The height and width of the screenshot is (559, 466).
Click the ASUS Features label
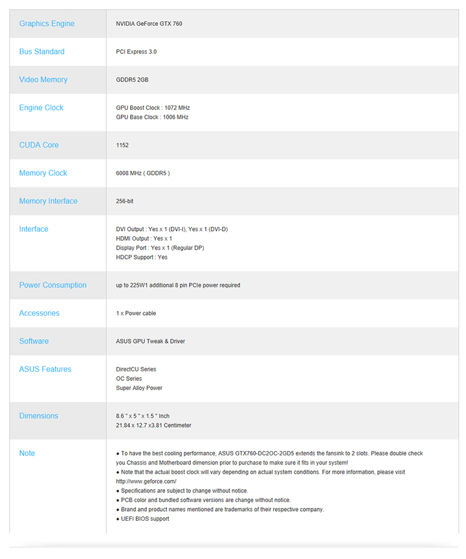point(45,369)
